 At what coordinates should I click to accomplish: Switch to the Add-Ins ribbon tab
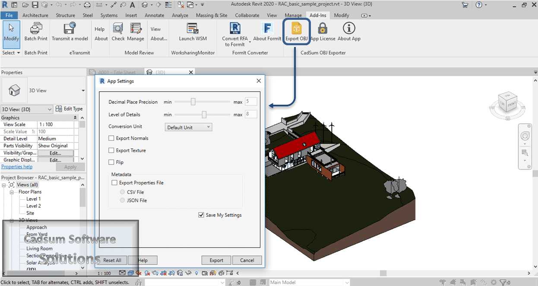click(x=318, y=15)
